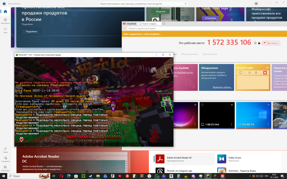This screenshot has width=287, height=179.
Task: Select status circle on 876 968 378 card
Action: click(239, 105)
